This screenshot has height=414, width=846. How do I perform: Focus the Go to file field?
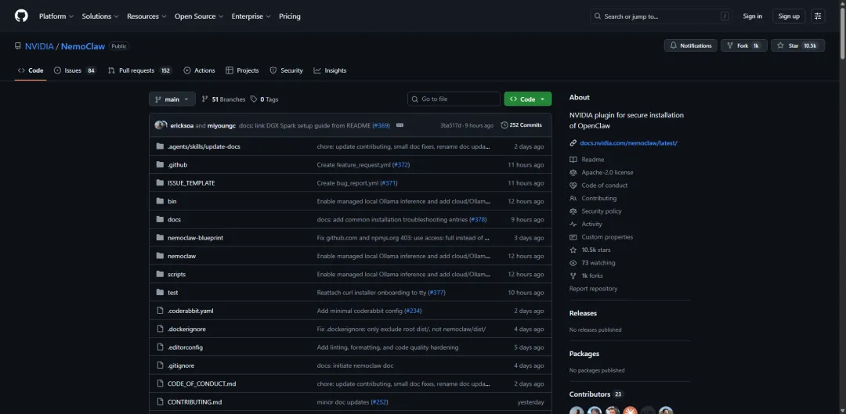[454, 99]
